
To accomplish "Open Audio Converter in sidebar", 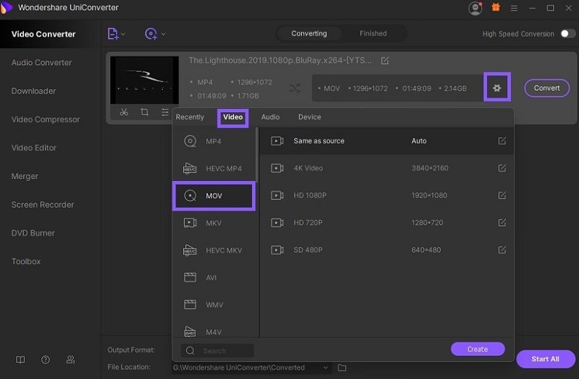I will click(41, 62).
